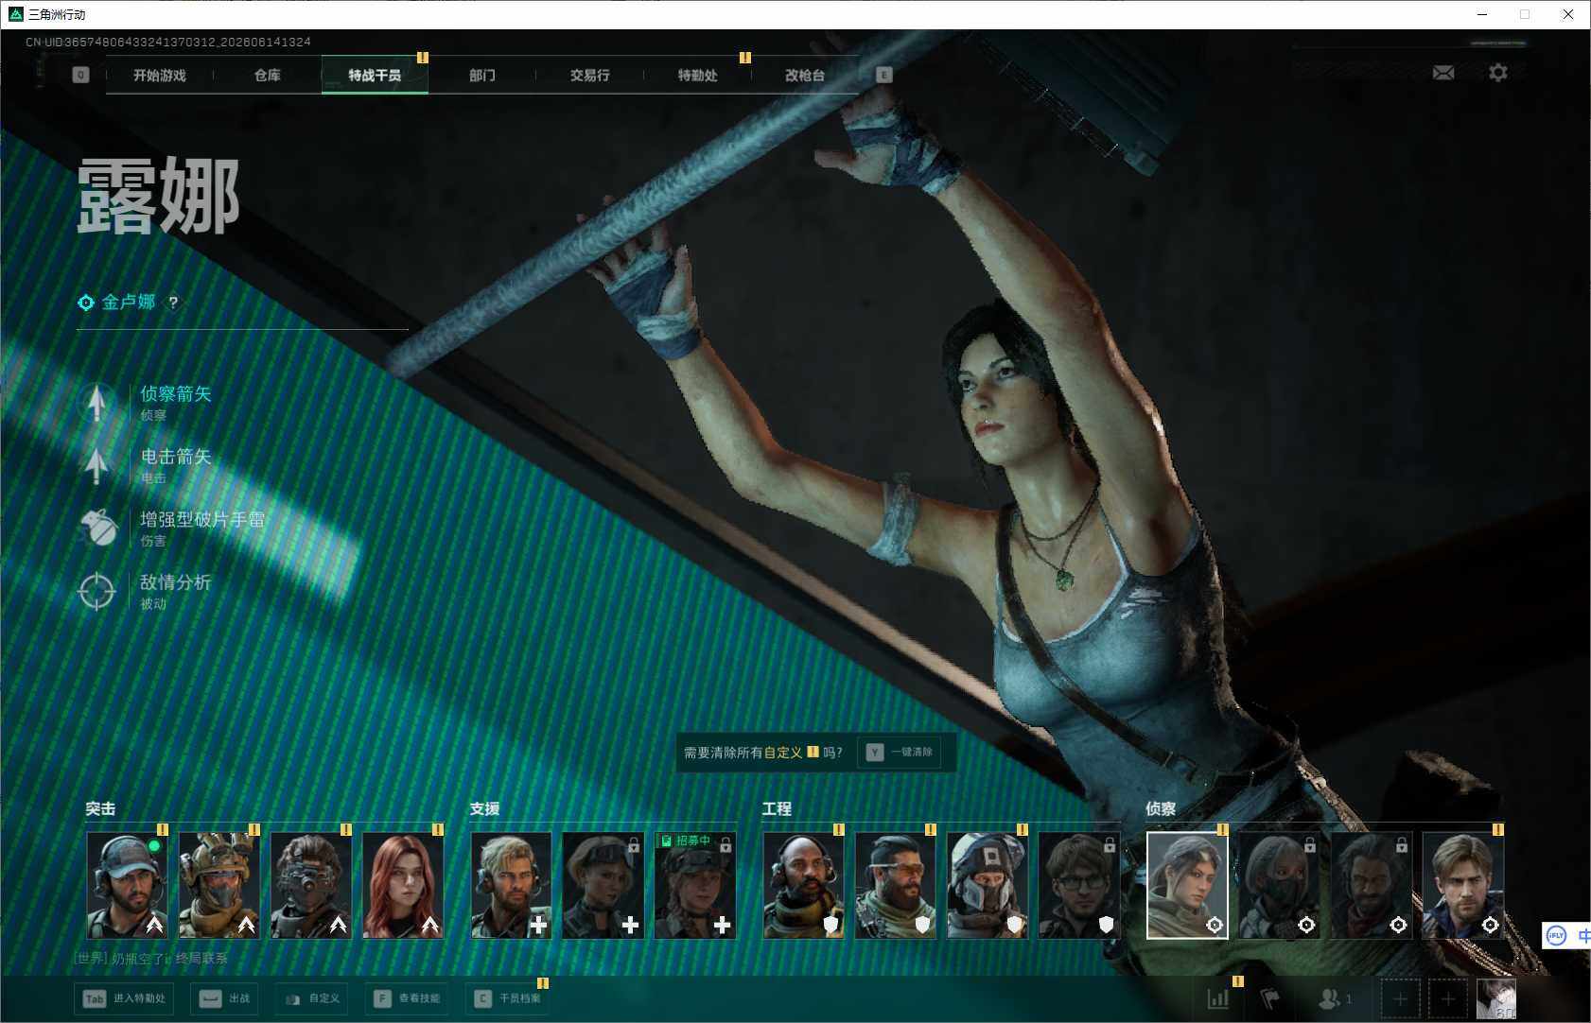Open the 部门 tab
Image resolution: width=1591 pixels, height=1023 pixels.
[482, 75]
